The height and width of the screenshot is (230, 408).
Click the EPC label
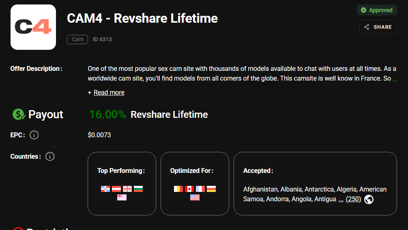[18, 135]
